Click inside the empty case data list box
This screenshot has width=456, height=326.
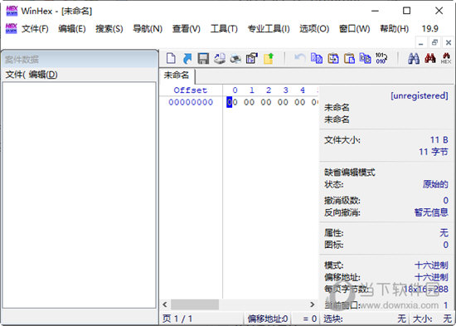click(79, 195)
